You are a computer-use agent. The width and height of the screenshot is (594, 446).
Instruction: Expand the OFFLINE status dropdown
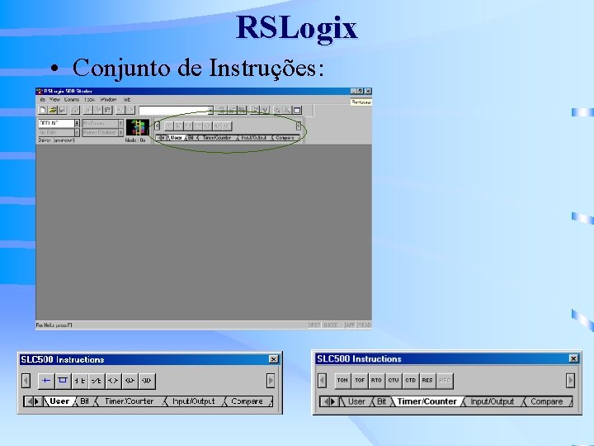[x=77, y=123]
